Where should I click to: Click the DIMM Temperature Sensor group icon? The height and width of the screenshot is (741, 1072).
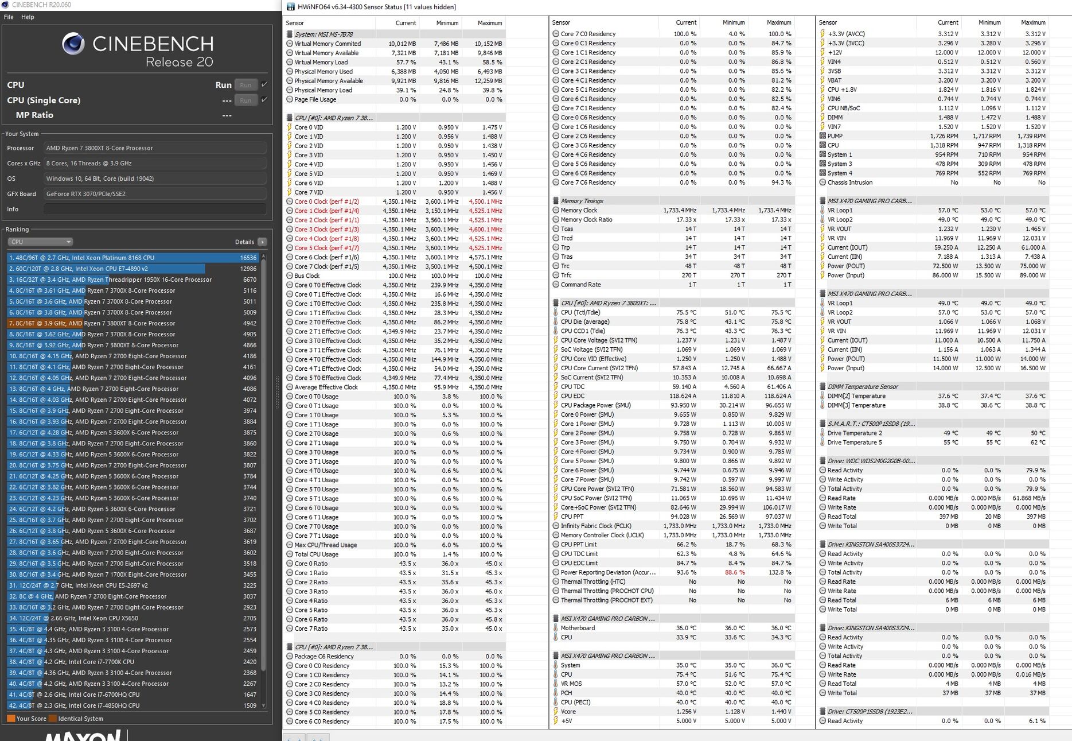[822, 387]
